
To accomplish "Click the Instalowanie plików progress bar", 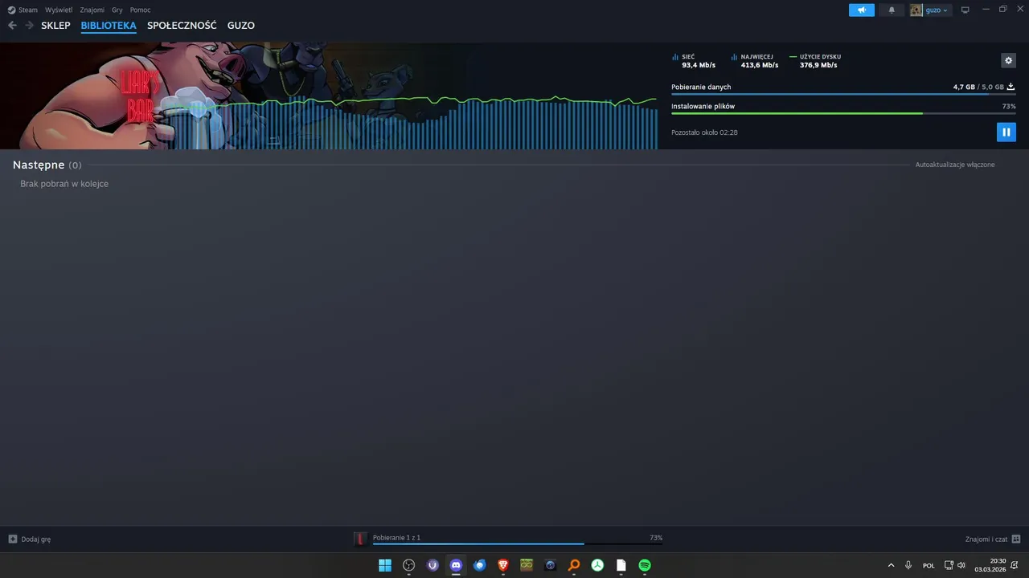I will pos(843,113).
